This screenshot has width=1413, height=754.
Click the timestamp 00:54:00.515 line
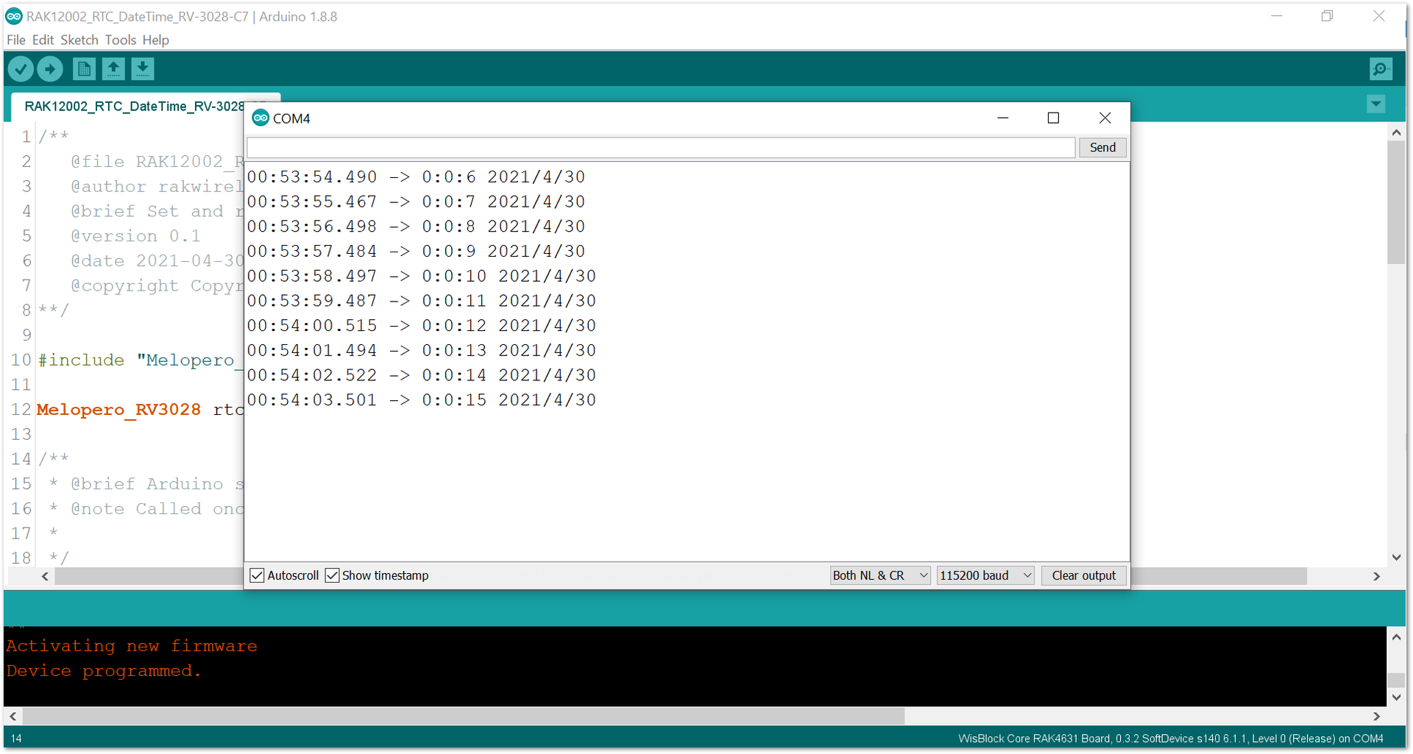tap(422, 326)
